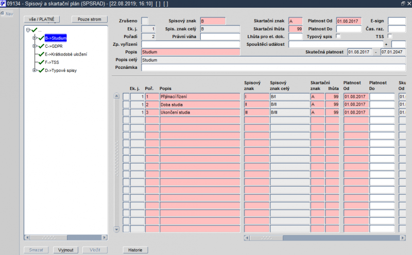Click the green checkmark beside C->GDPR
The image size is (412, 255).
pos(41,46)
